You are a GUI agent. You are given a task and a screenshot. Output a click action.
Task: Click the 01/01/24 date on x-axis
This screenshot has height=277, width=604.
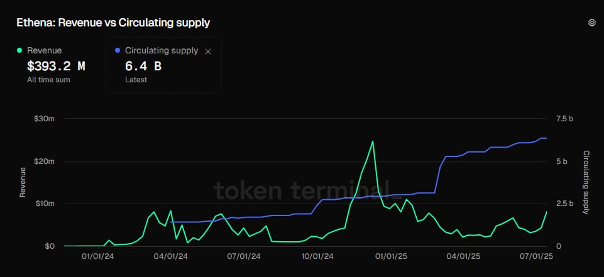click(x=98, y=256)
